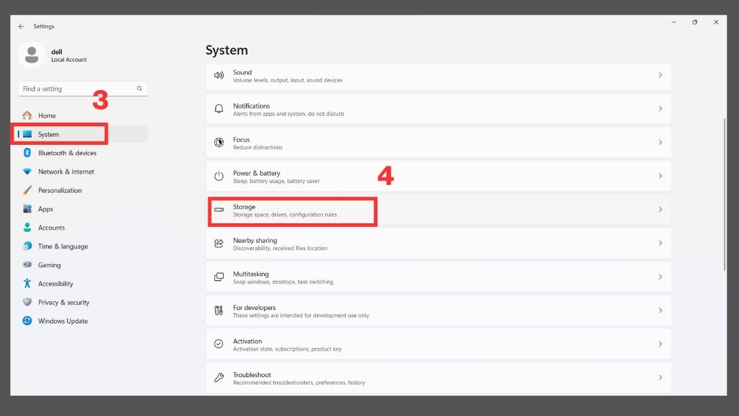The width and height of the screenshot is (739, 416).
Task: Expand the Activation row chevron
Action: pyautogui.click(x=660, y=344)
